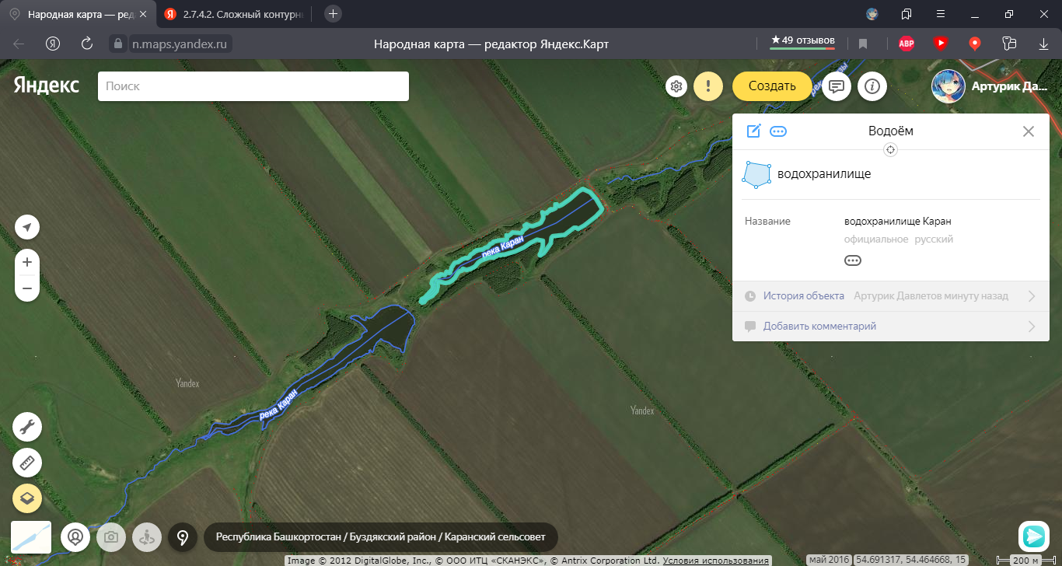Toggle the photo camera layer icon
Screen dimensions: 1062x566
(x=111, y=536)
